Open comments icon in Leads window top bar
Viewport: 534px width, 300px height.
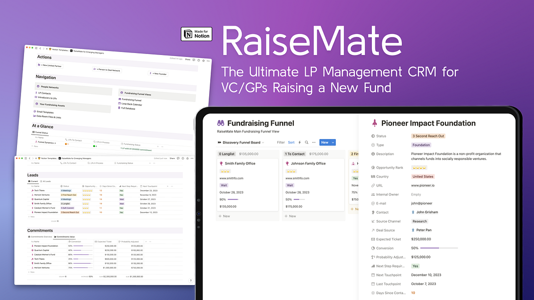(x=178, y=158)
